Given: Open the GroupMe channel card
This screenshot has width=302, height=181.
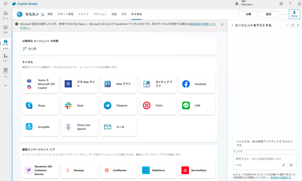Looking at the screenshot, I should [x=40, y=127].
